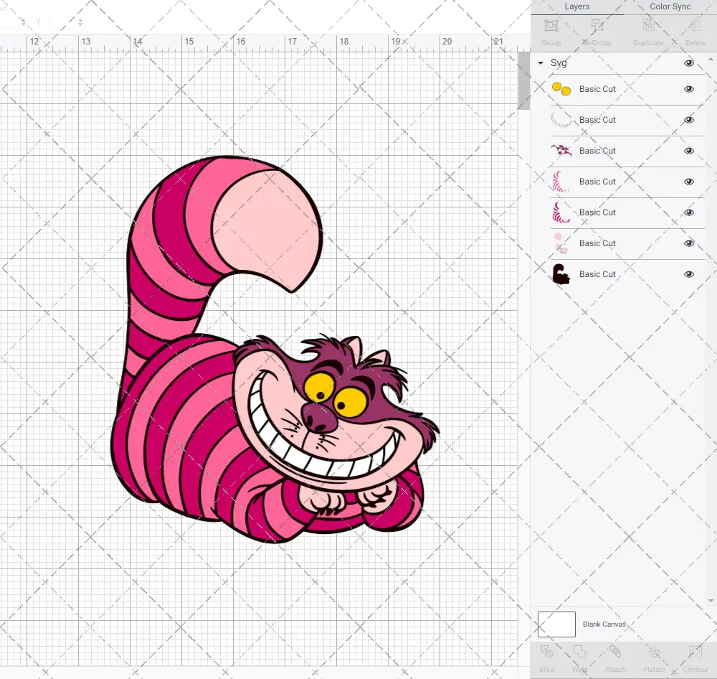Click the Duplicate tool icon
The height and width of the screenshot is (679, 717).
[x=648, y=26]
